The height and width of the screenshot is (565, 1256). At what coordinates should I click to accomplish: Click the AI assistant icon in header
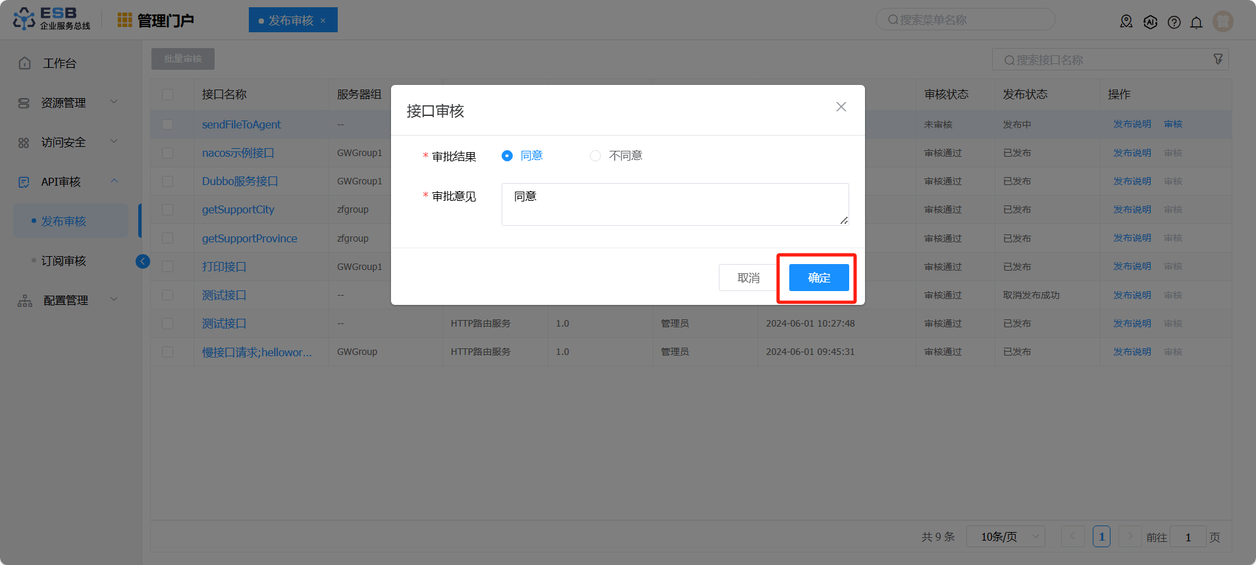[x=1150, y=22]
